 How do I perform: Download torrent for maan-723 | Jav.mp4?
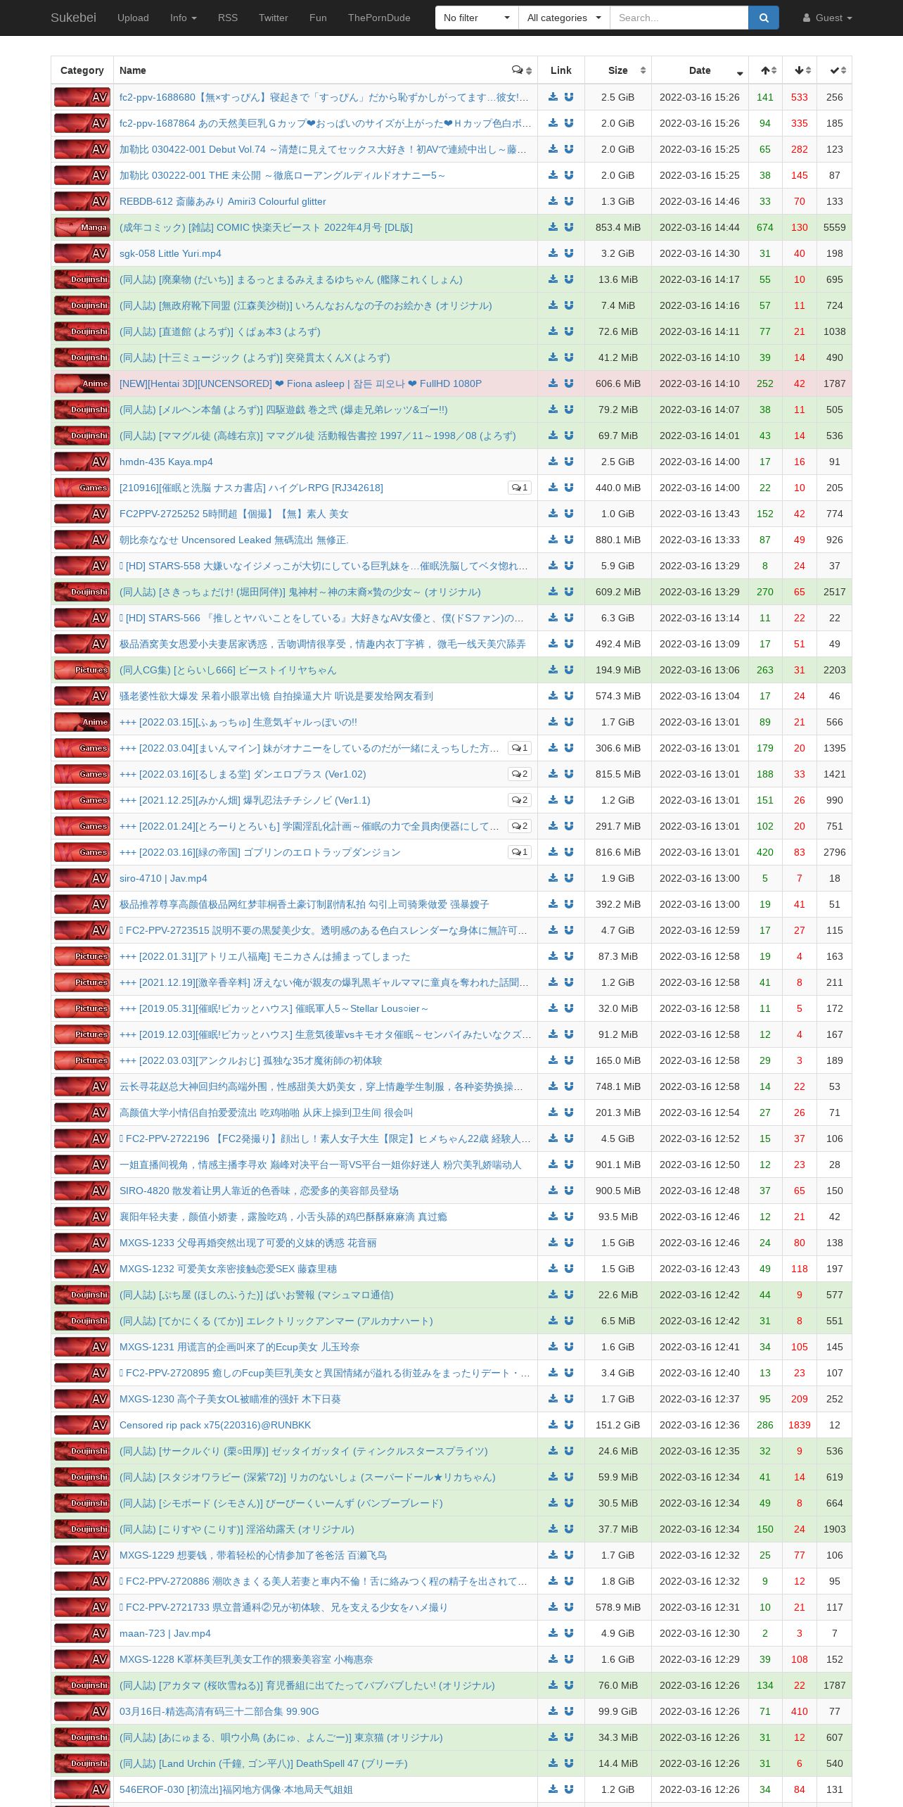pyautogui.click(x=553, y=1632)
